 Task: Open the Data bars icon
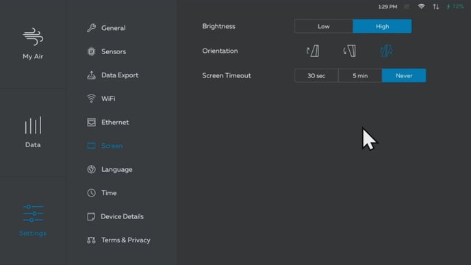pyautogui.click(x=33, y=125)
